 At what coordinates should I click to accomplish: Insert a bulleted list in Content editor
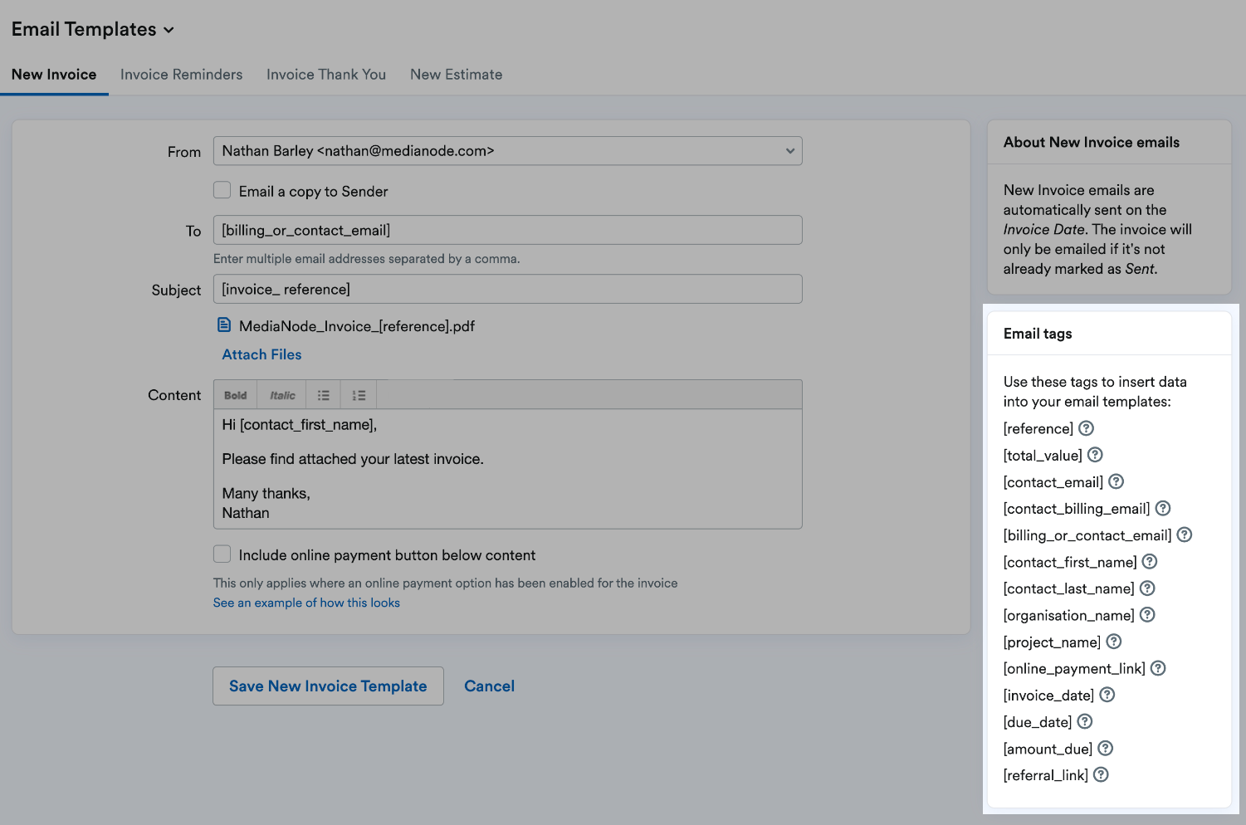point(324,395)
